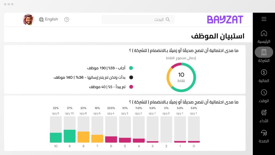The width and height of the screenshot is (275, 155).
Task: Click the globe language icon
Action: 42,19
